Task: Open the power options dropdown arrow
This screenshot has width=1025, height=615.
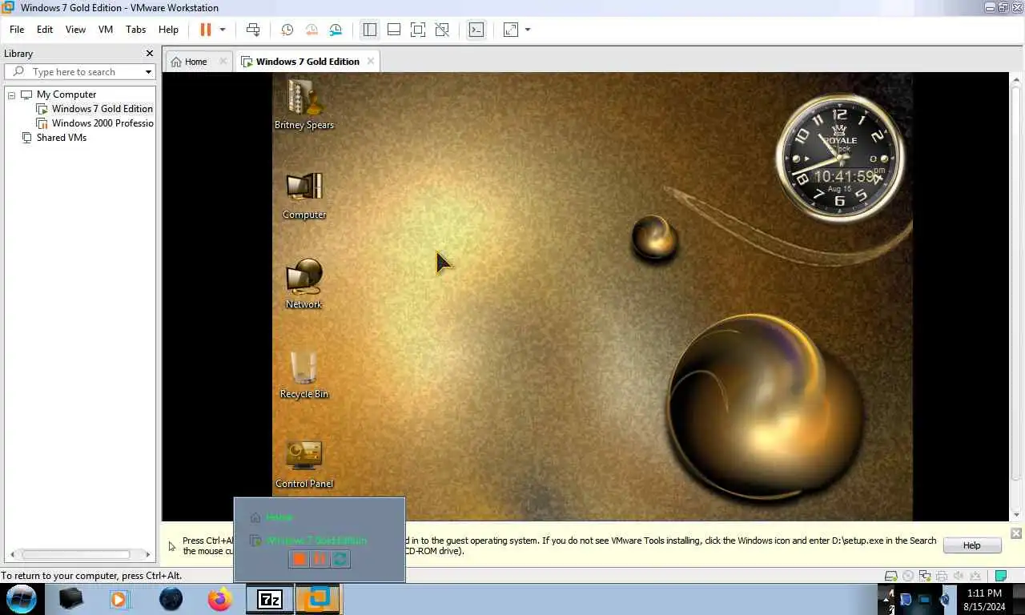Action: (x=223, y=30)
